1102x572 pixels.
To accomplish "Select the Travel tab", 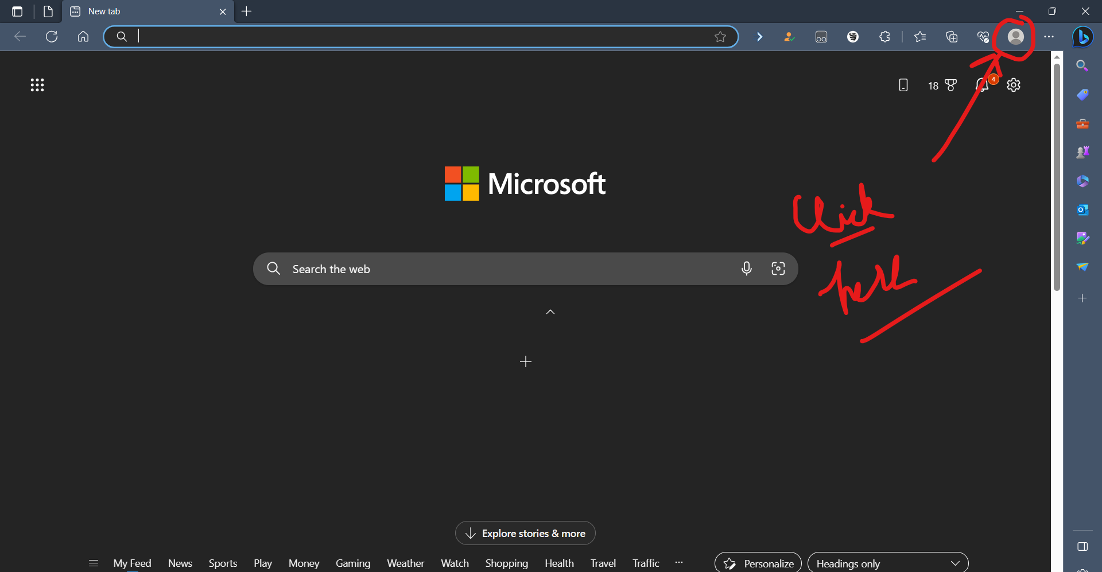I will pos(603,563).
